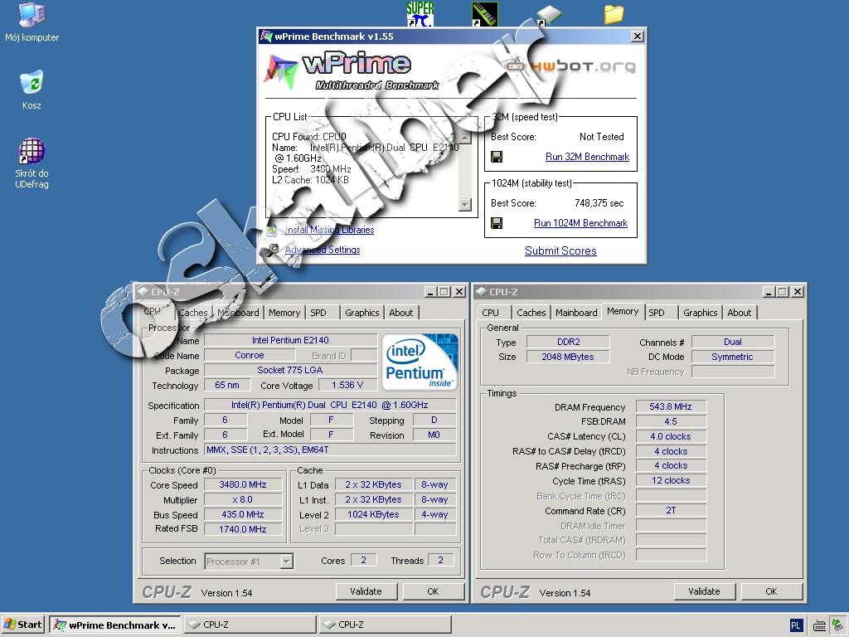Click the Core Voltage 1.536 V value

(347, 385)
